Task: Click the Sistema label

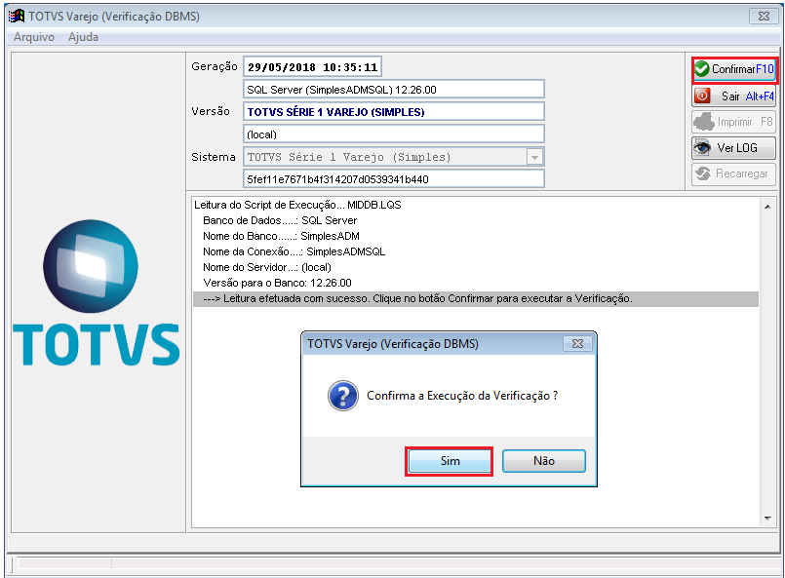Action: coord(214,157)
